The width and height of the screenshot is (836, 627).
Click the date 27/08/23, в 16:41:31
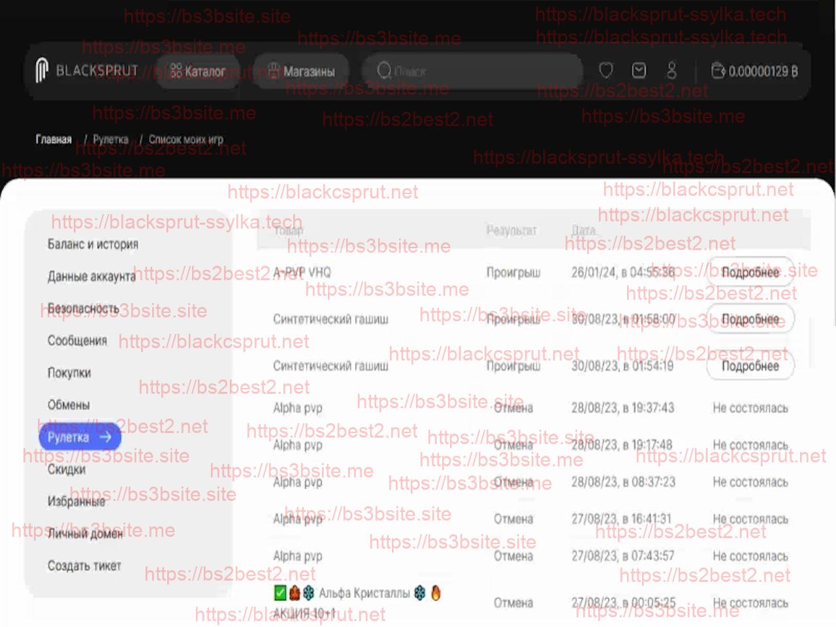click(x=621, y=519)
